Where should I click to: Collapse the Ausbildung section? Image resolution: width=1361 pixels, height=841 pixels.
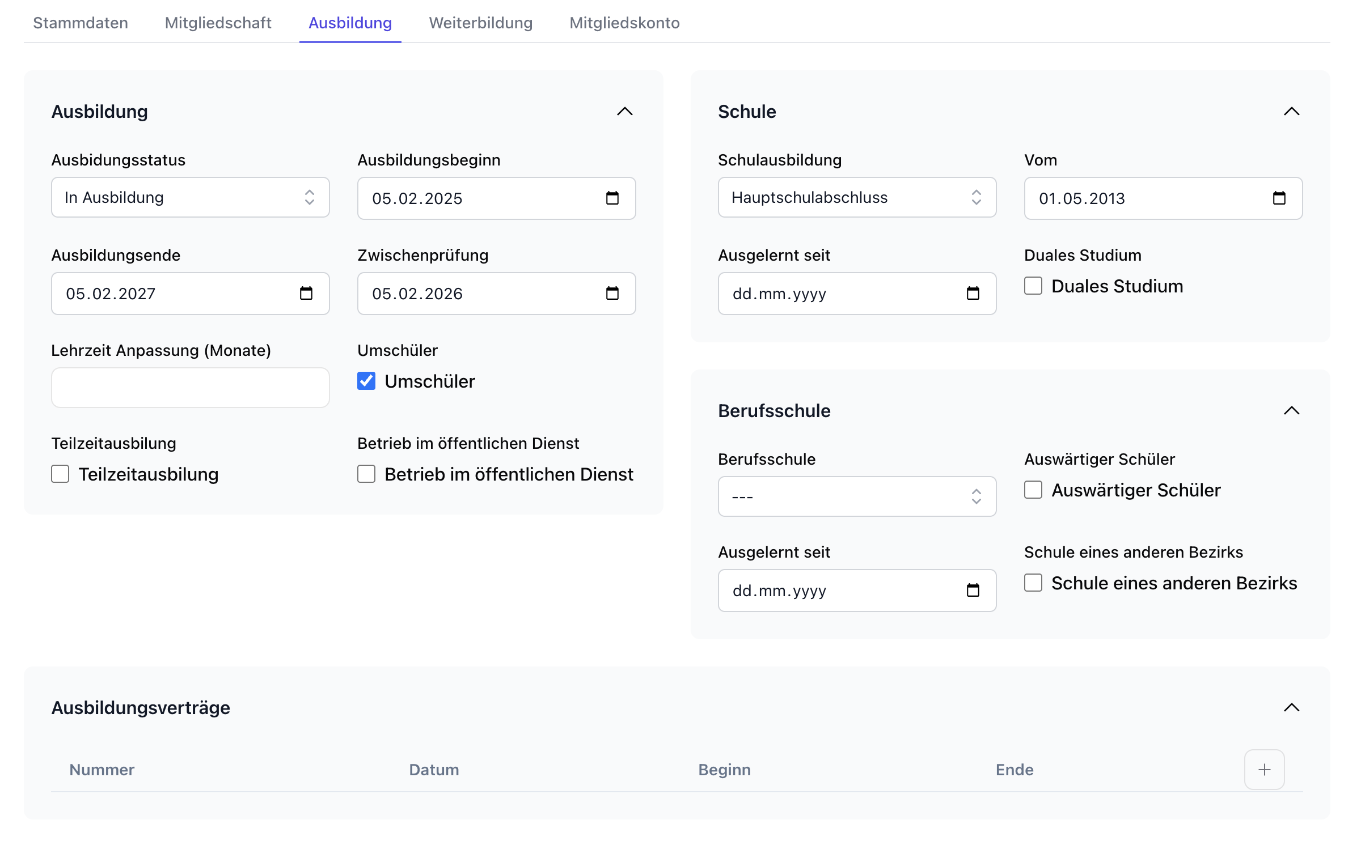pos(624,111)
